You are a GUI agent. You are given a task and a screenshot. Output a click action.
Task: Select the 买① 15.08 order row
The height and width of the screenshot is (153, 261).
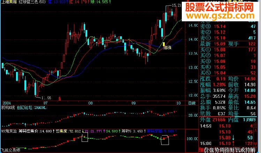228,50
